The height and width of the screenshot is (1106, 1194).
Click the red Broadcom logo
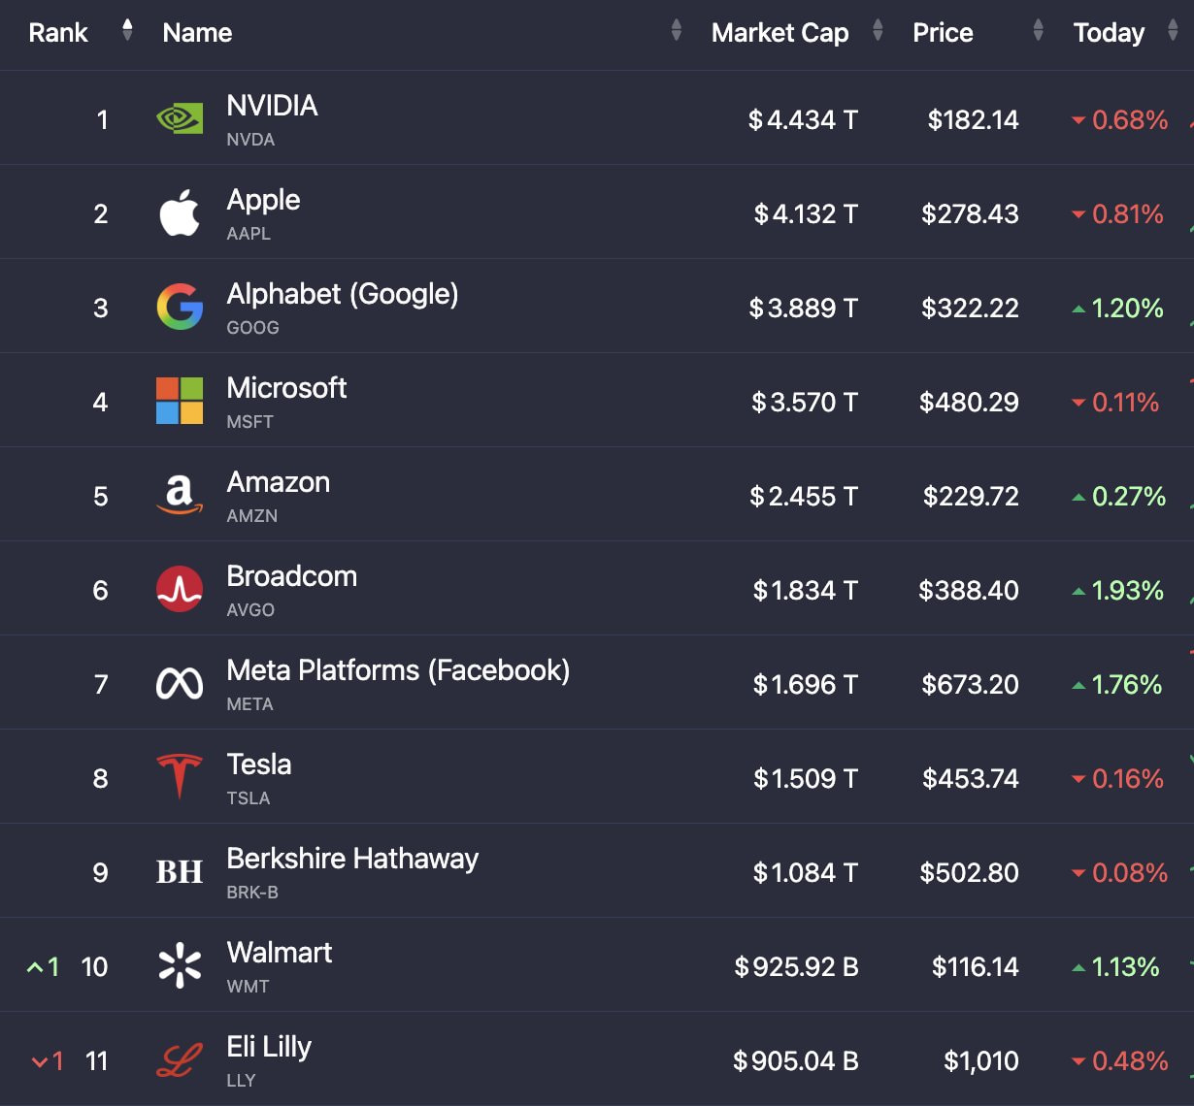point(180,590)
